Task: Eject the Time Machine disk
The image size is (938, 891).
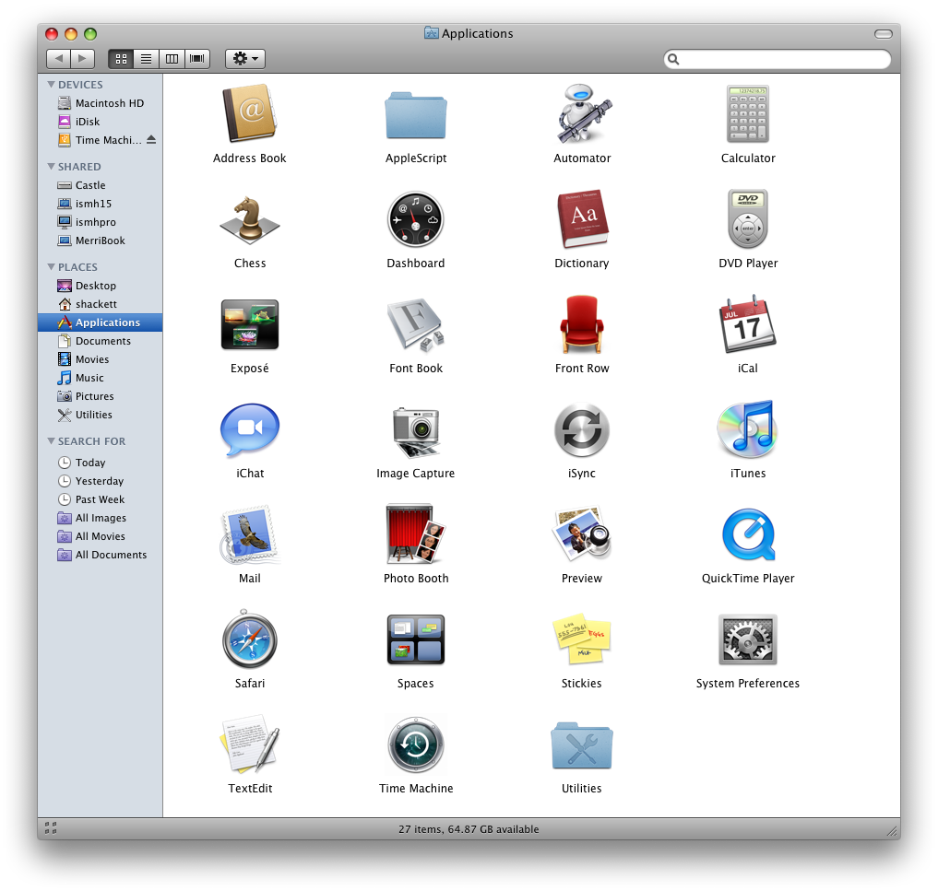Action: pyautogui.click(x=151, y=140)
